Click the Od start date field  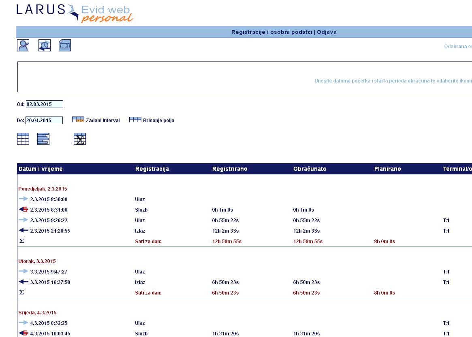44,104
